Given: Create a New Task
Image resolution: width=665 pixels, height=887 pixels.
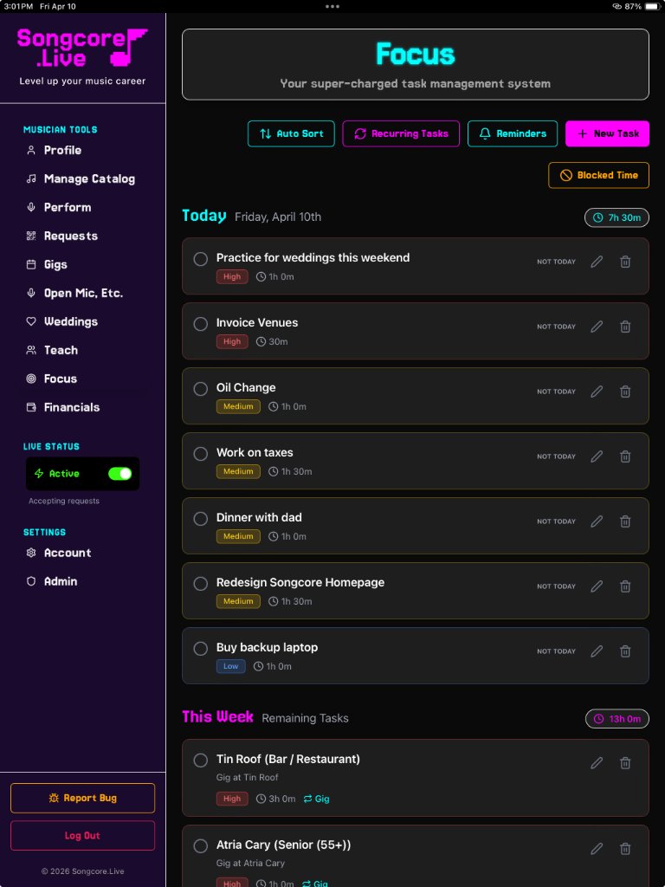Looking at the screenshot, I should click(607, 134).
